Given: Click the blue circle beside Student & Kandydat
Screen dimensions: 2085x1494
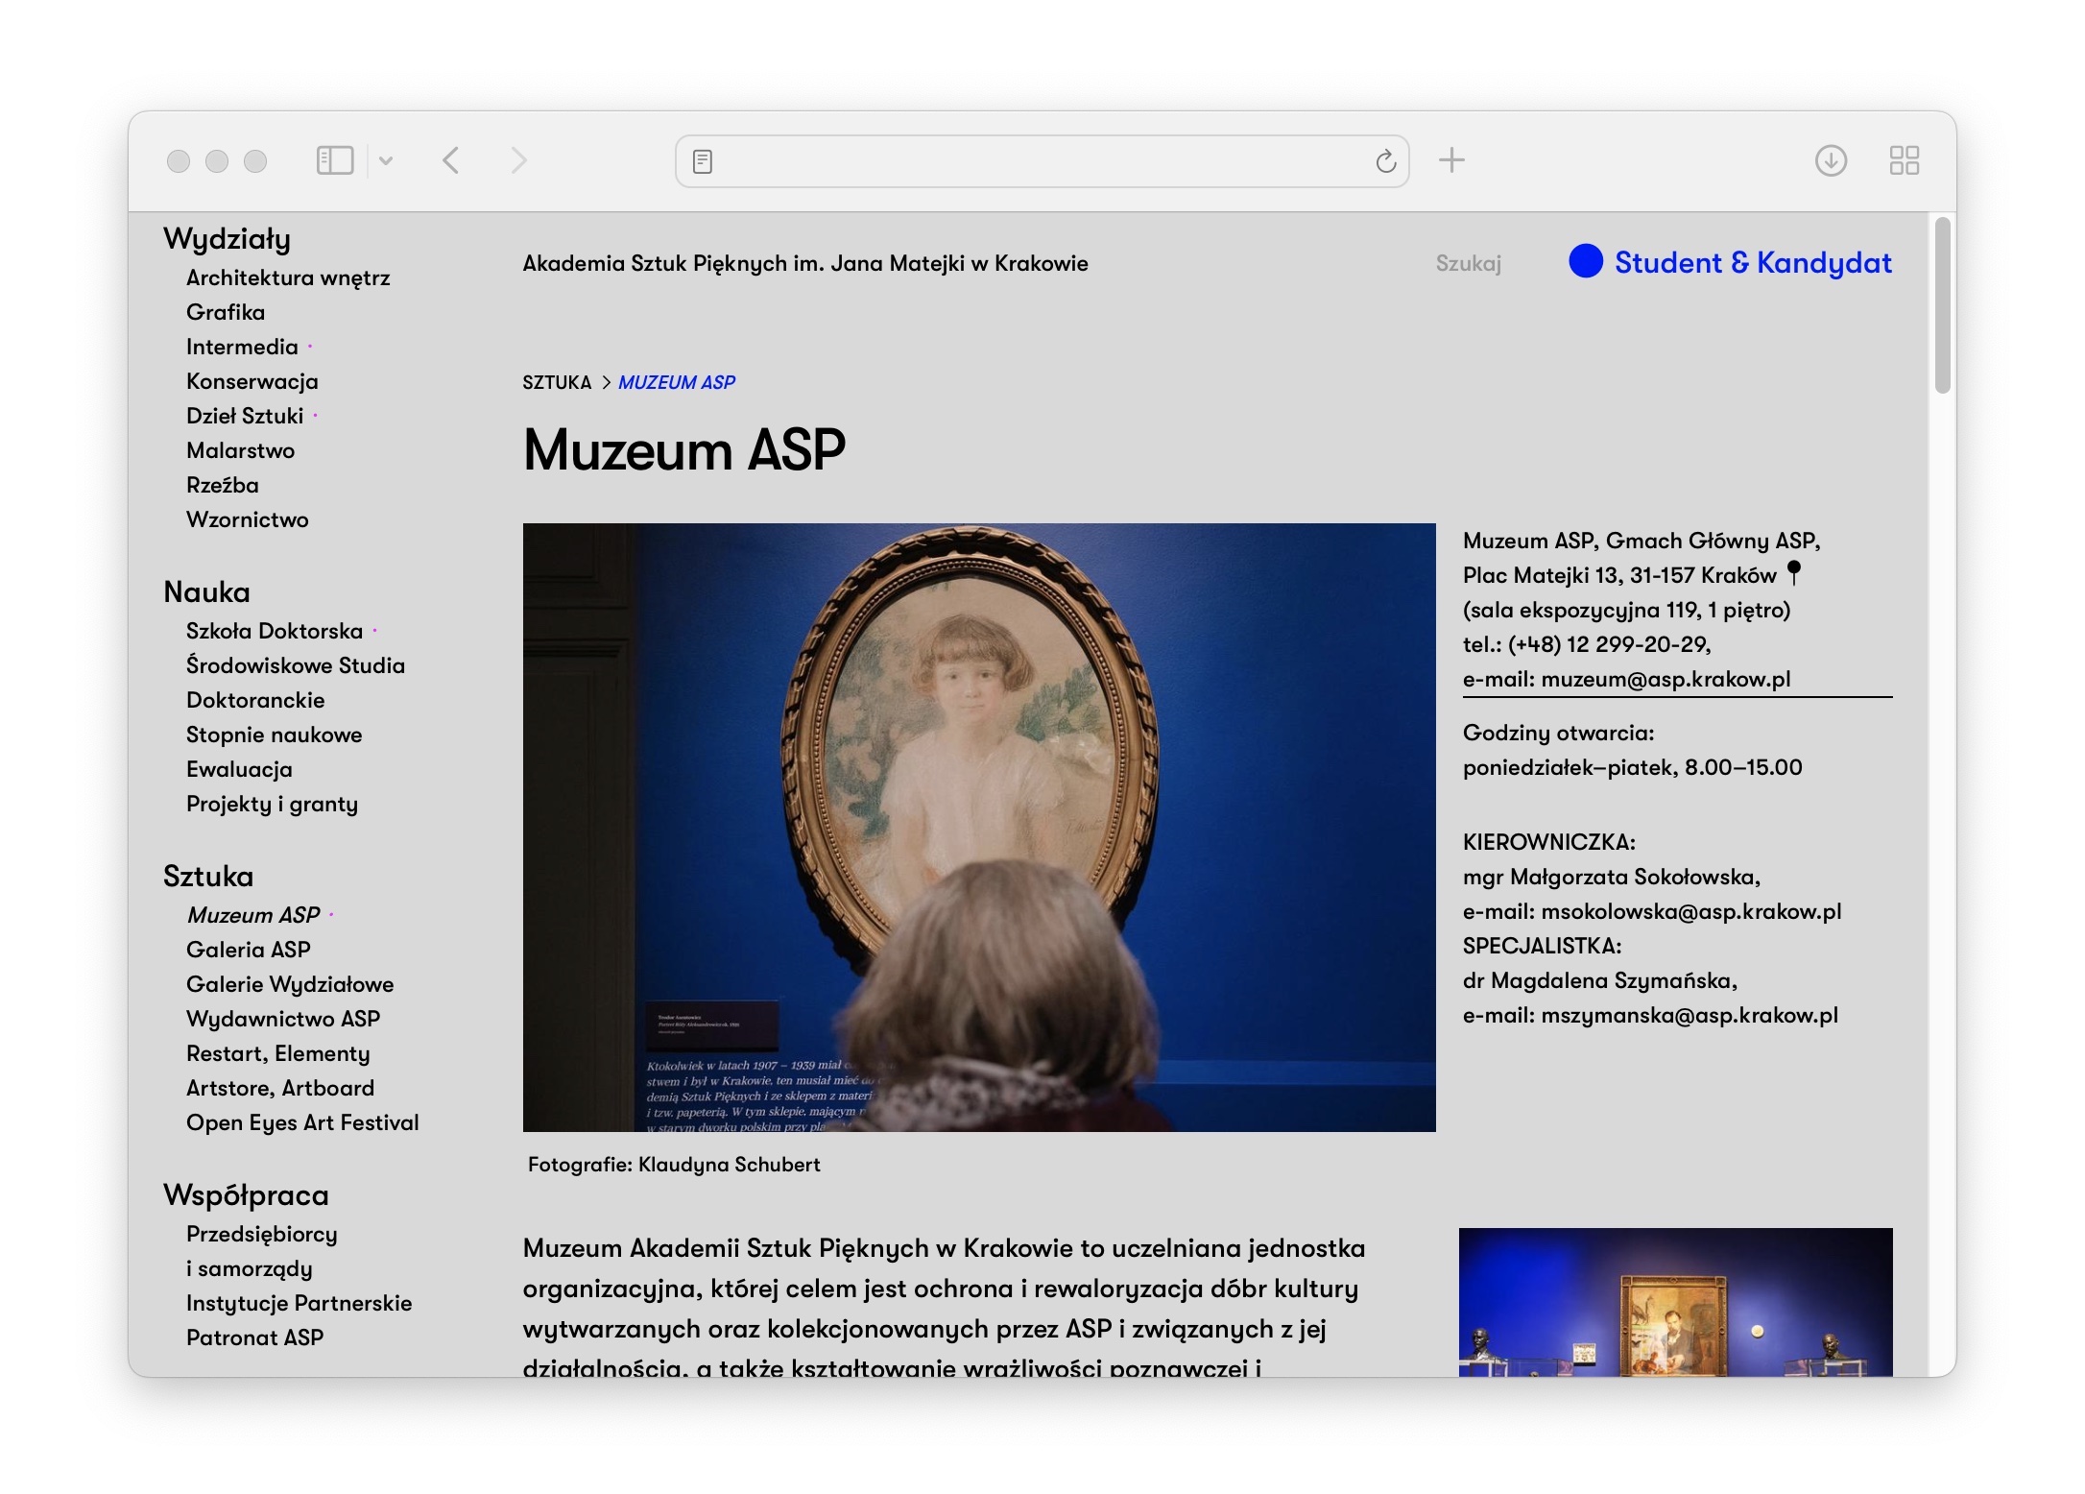Looking at the screenshot, I should pos(1586,261).
